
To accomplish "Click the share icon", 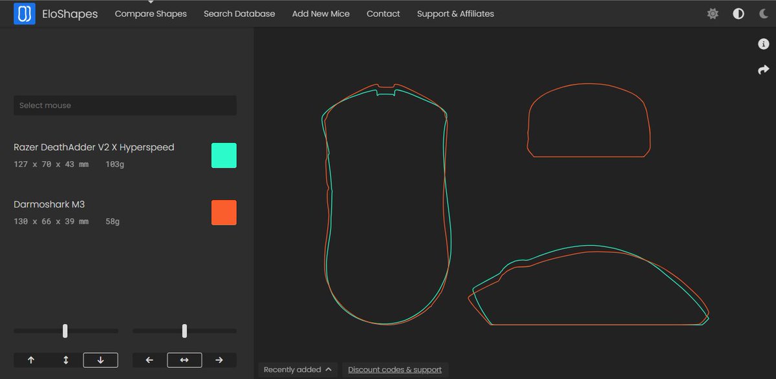I will click(763, 69).
